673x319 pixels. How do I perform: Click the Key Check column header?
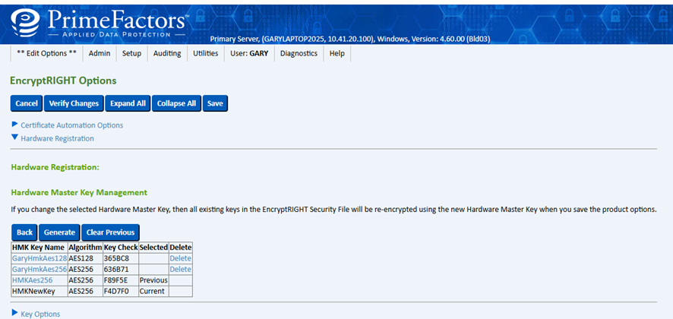[x=121, y=248]
